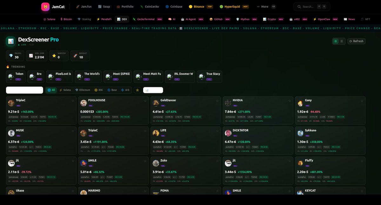Open the x402 tab
The width and height of the screenshot is (381, 205).
298,19
